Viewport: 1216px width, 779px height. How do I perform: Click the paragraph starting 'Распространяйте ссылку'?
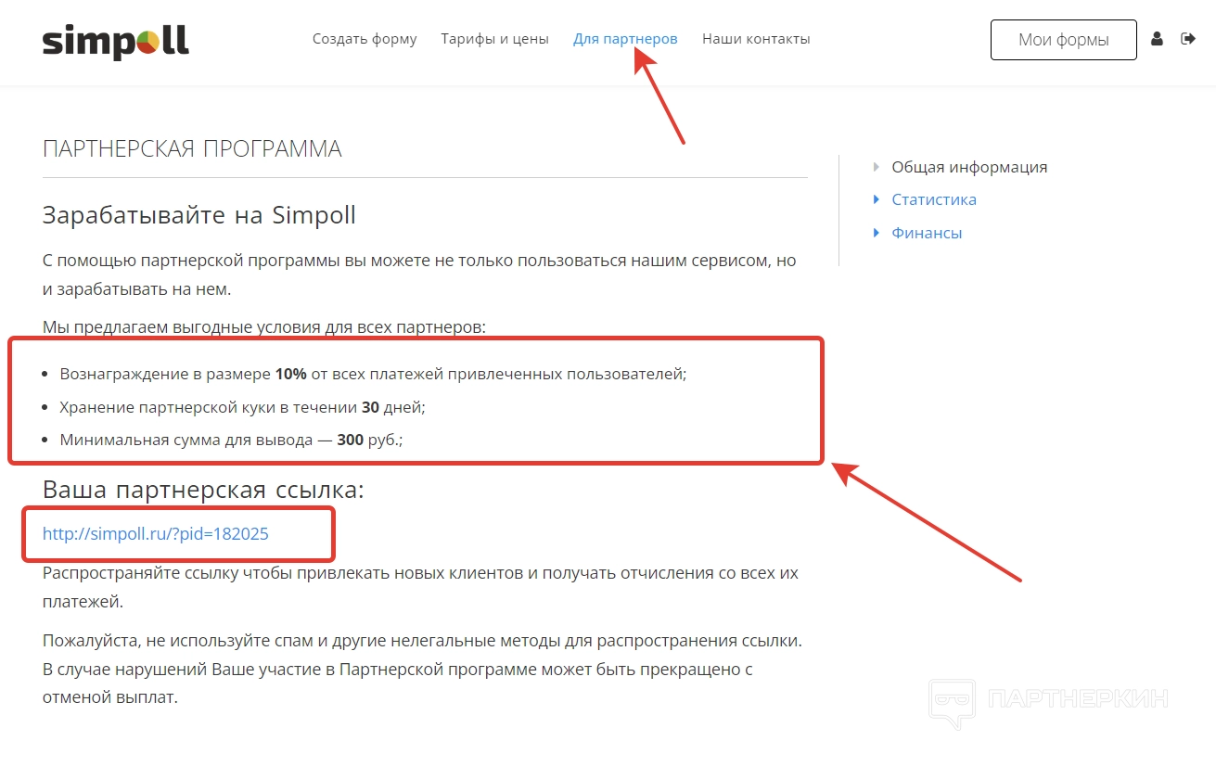click(420, 587)
